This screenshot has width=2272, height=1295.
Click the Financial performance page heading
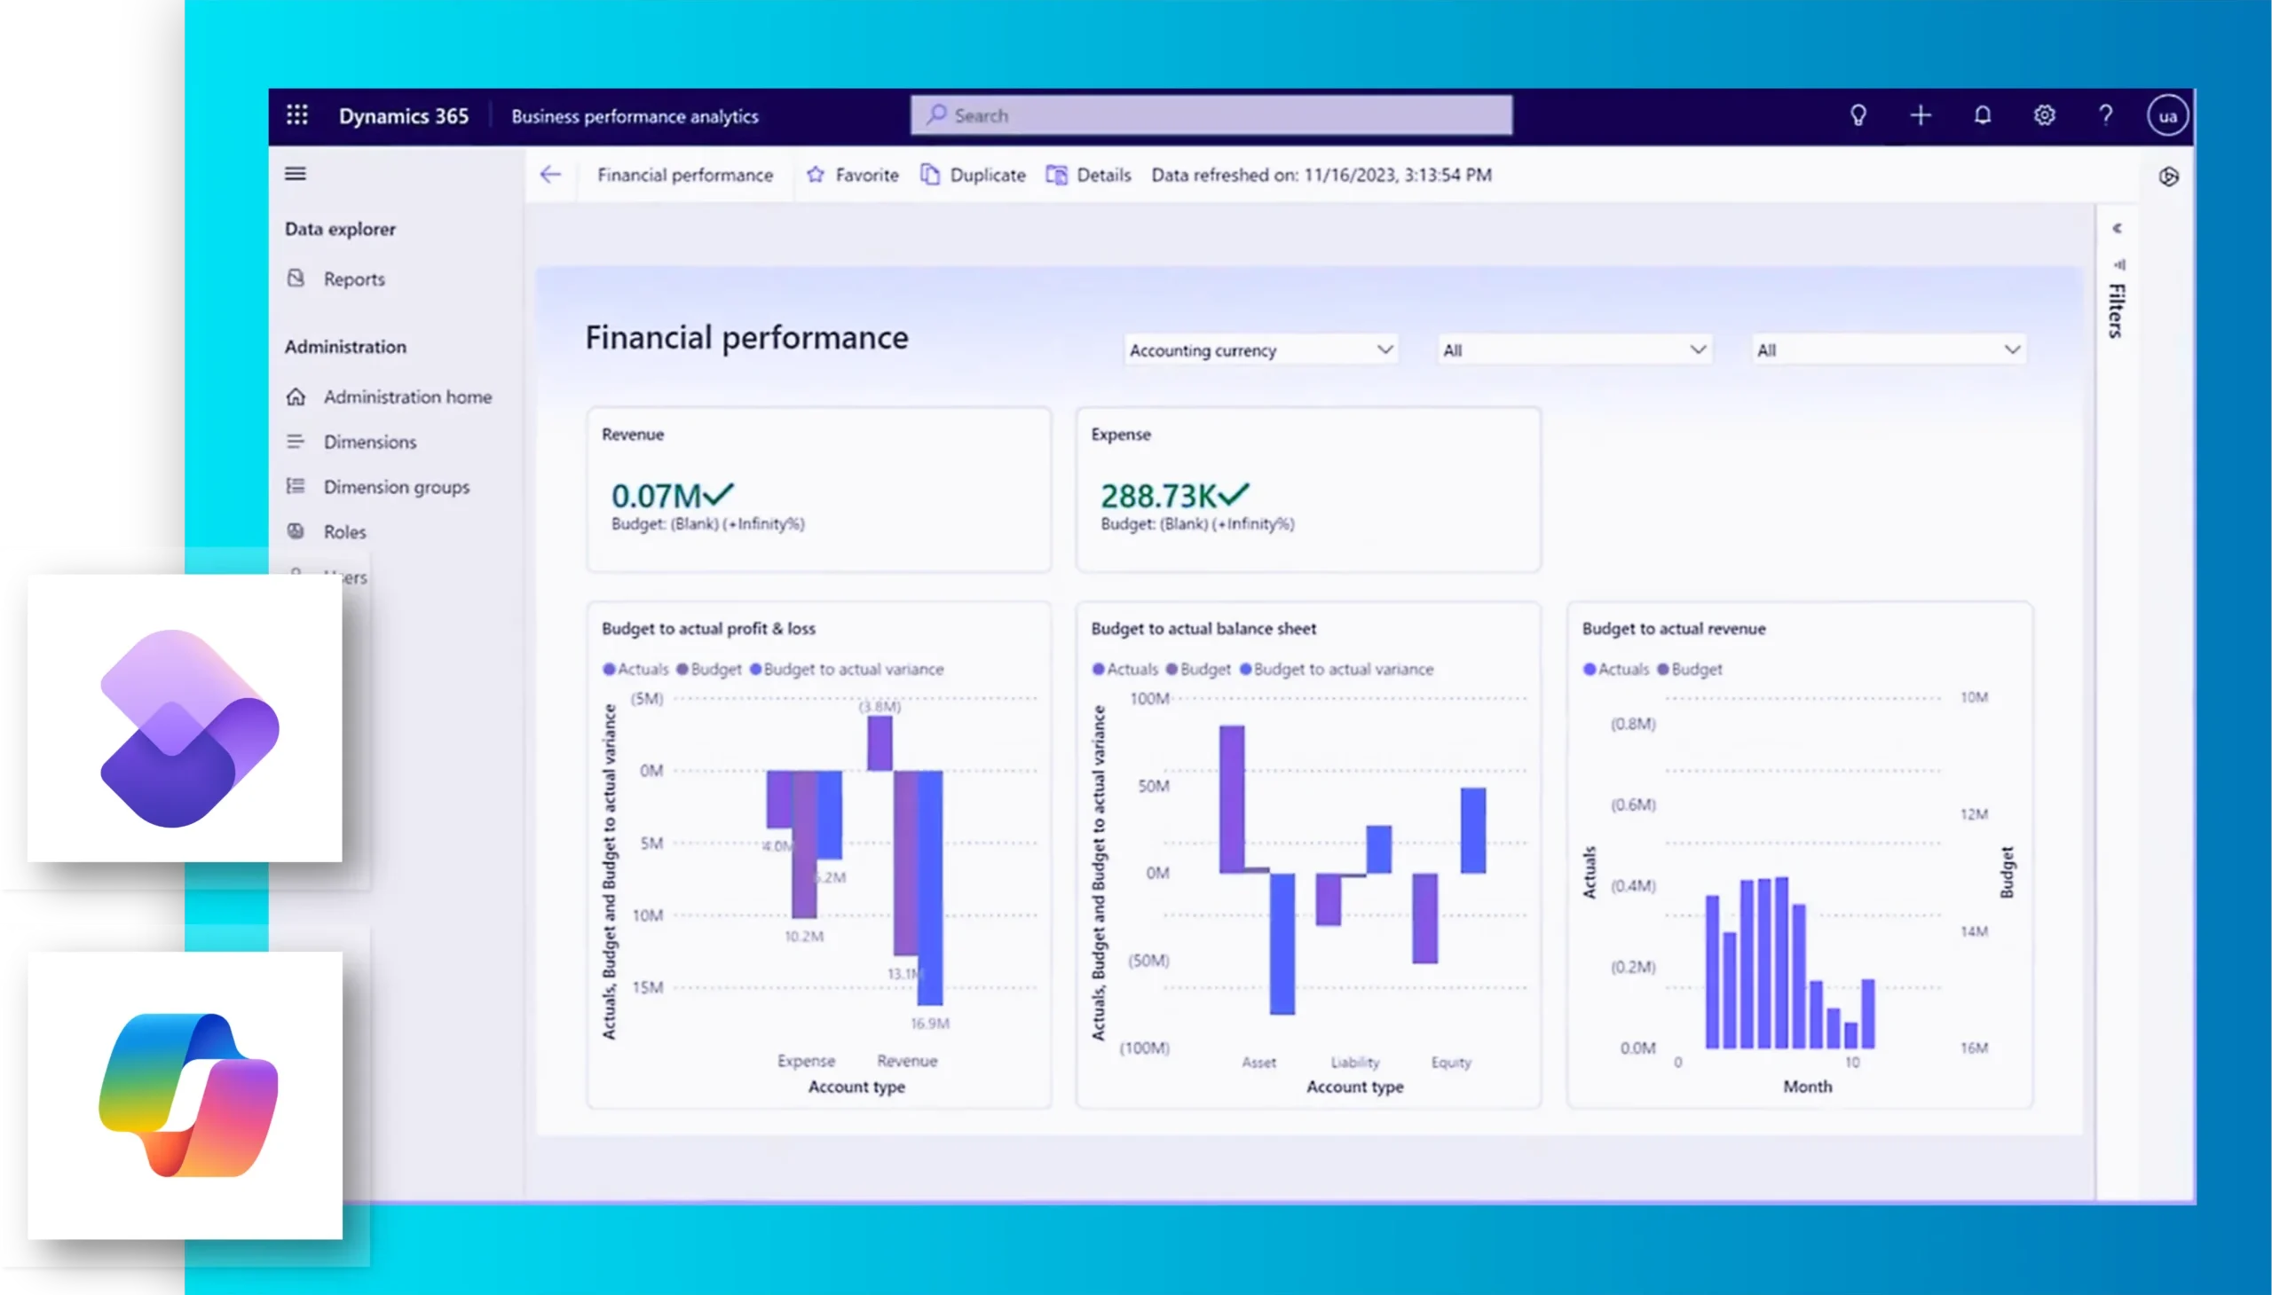coord(746,338)
